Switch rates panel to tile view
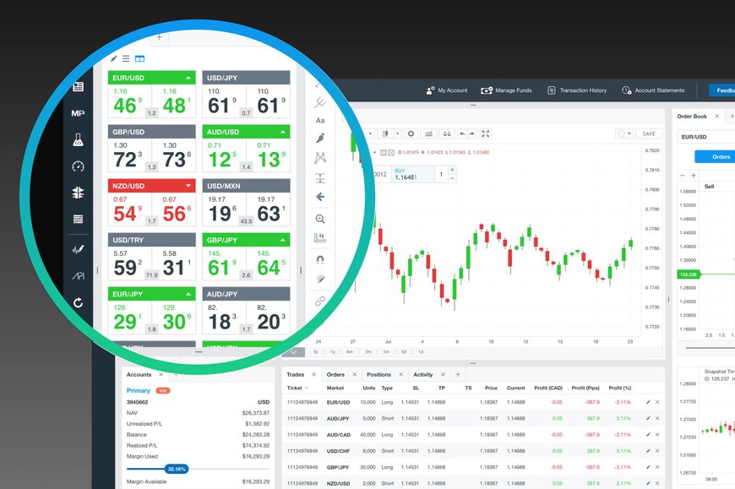735x489 pixels. pos(139,58)
